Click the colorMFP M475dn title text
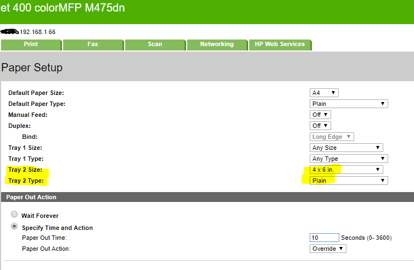This screenshot has height=270, width=414. tap(80, 8)
